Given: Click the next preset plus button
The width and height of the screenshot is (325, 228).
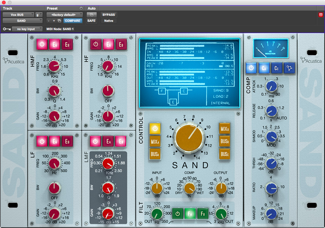Looking at the screenshot, I should [54, 21].
